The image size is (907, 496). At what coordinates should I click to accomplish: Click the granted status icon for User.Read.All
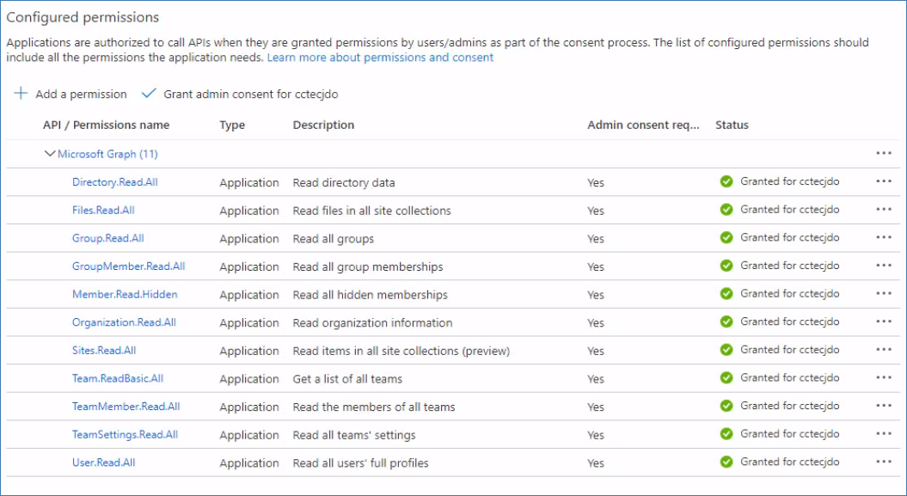click(x=726, y=462)
